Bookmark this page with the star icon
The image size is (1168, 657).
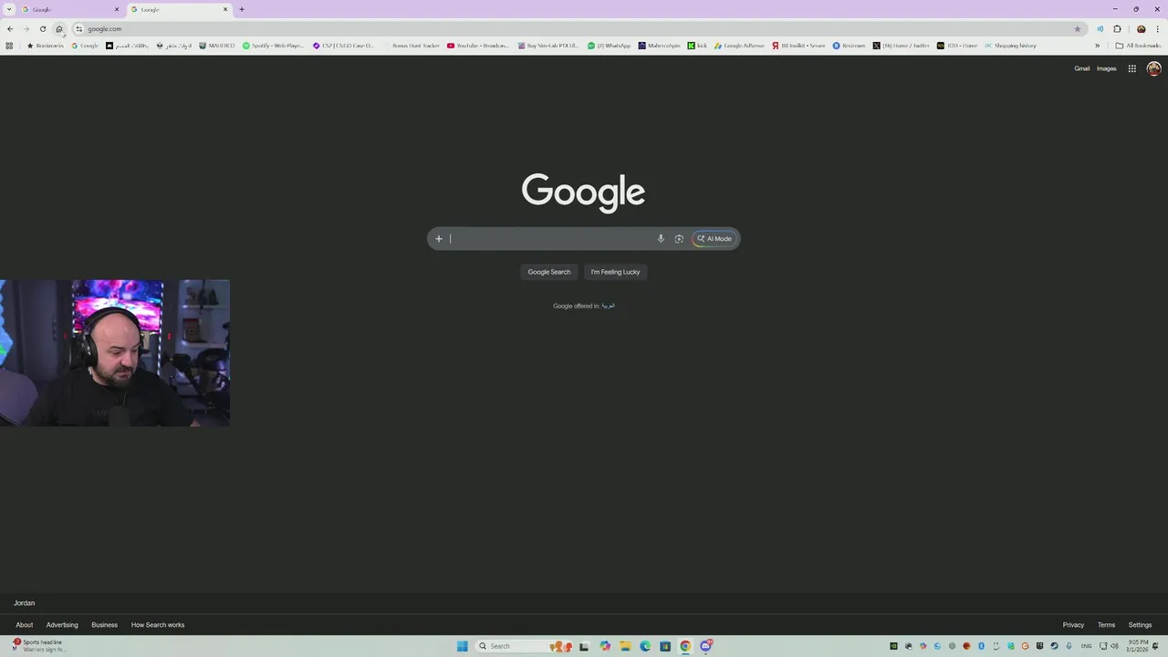[x=1078, y=29]
